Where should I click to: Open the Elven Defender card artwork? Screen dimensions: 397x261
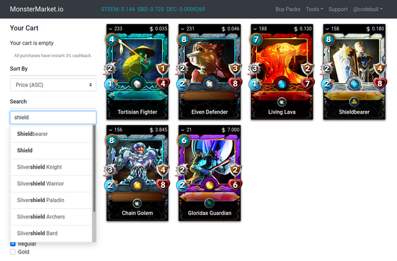210,61
